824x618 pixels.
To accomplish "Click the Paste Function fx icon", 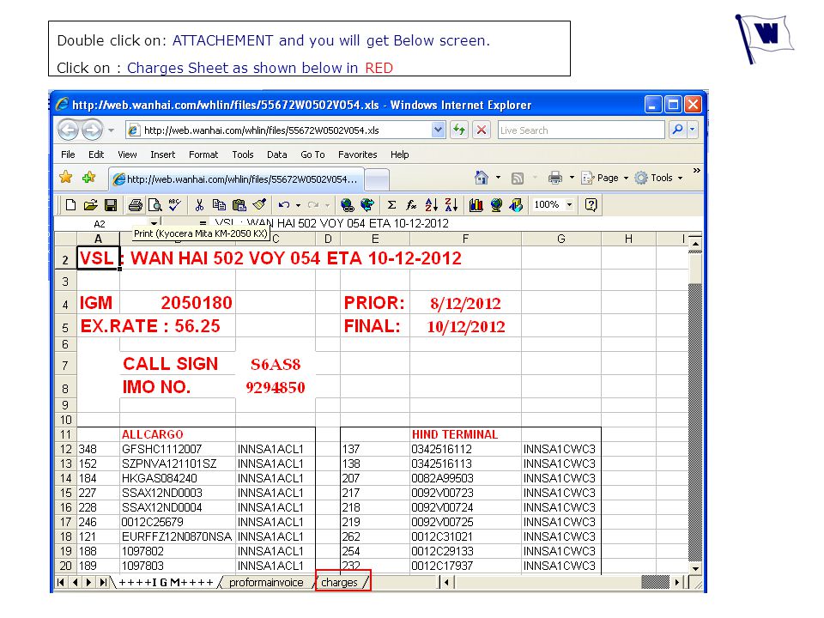I will click(x=411, y=205).
